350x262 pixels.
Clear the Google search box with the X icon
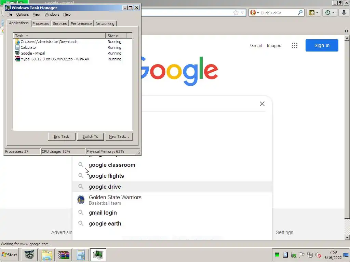coord(262,104)
